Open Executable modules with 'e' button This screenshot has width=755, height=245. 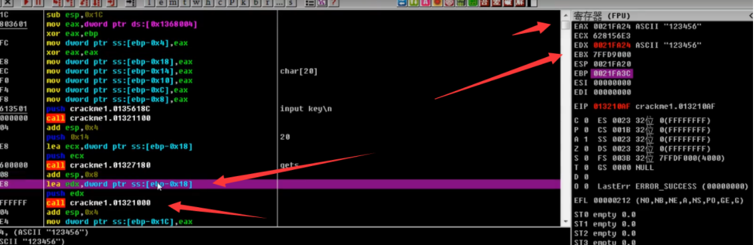click(161, 3)
